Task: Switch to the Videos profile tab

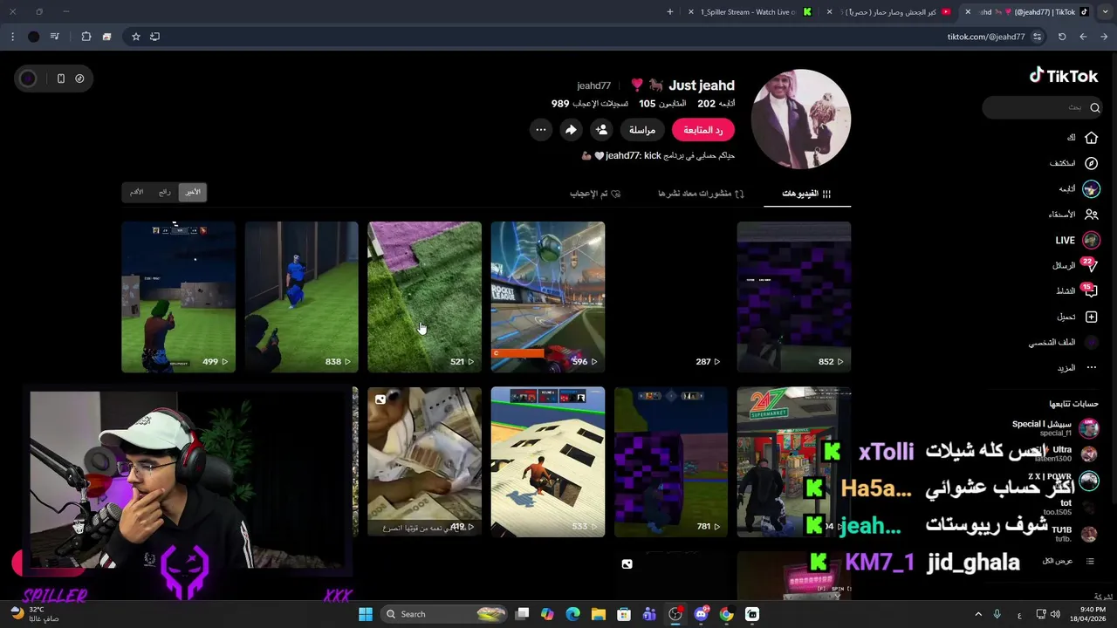Action: click(806, 194)
